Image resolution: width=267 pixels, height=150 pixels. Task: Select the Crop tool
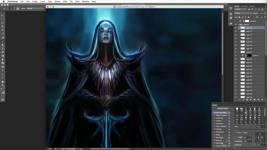3,30
